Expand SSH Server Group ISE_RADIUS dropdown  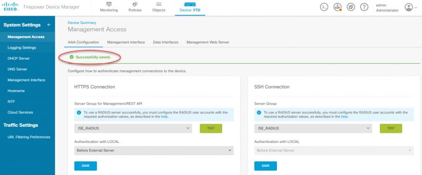click(313, 128)
